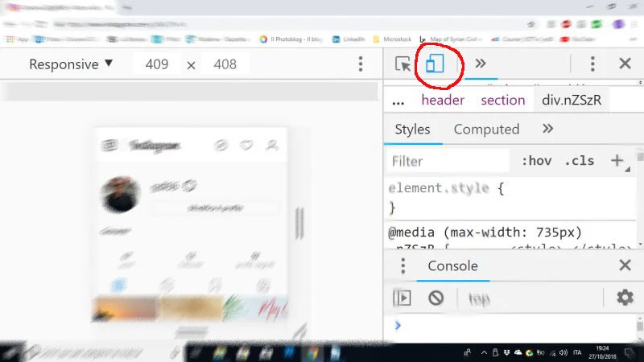Click the Instagram profile picture in viewport
The height and width of the screenshot is (362, 644).
click(x=120, y=194)
